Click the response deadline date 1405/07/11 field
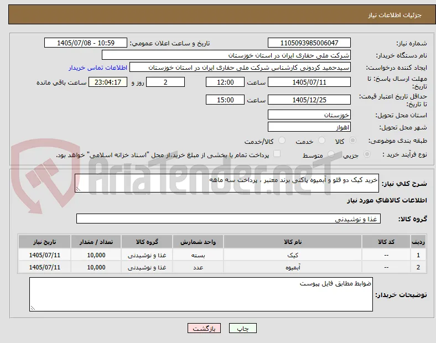This screenshot has width=436, height=343. pyautogui.click(x=309, y=82)
